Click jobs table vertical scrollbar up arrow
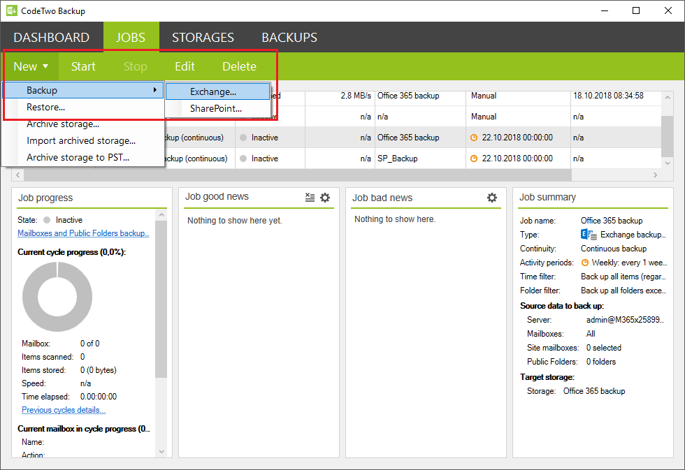 tap(667, 97)
